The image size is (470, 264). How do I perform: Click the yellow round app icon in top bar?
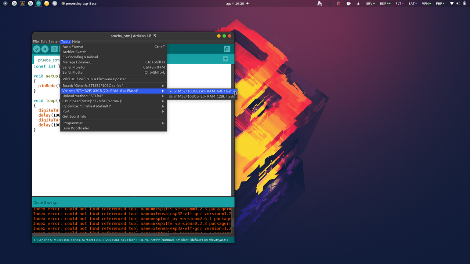coord(47,3)
